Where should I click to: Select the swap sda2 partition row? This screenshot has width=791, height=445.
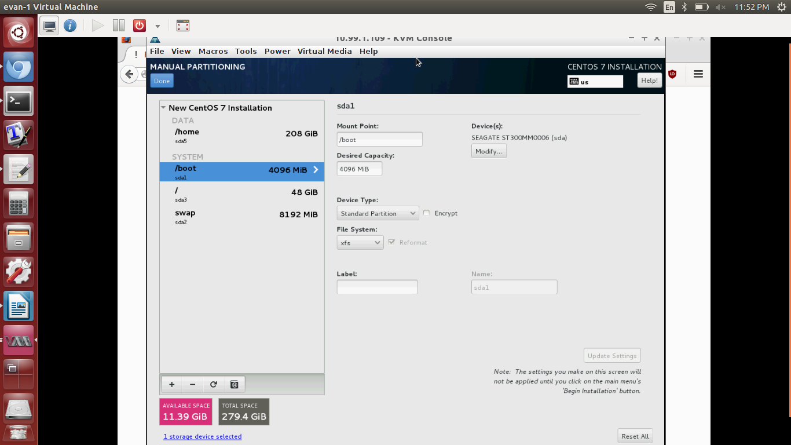coord(242,217)
